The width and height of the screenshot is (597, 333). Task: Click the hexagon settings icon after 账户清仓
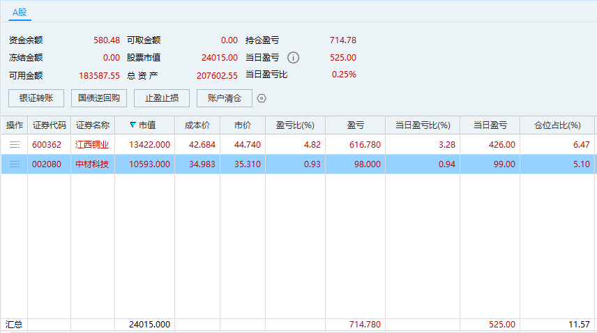(262, 98)
